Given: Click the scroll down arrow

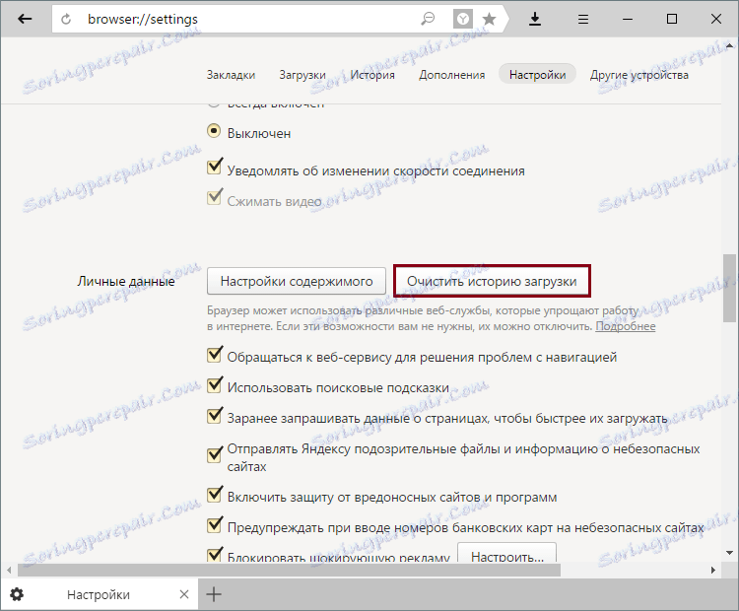Looking at the screenshot, I should pos(729,553).
